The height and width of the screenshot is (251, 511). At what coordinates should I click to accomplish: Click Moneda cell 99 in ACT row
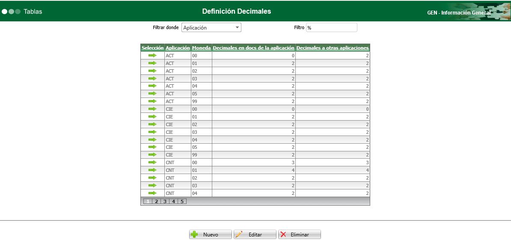202,102
